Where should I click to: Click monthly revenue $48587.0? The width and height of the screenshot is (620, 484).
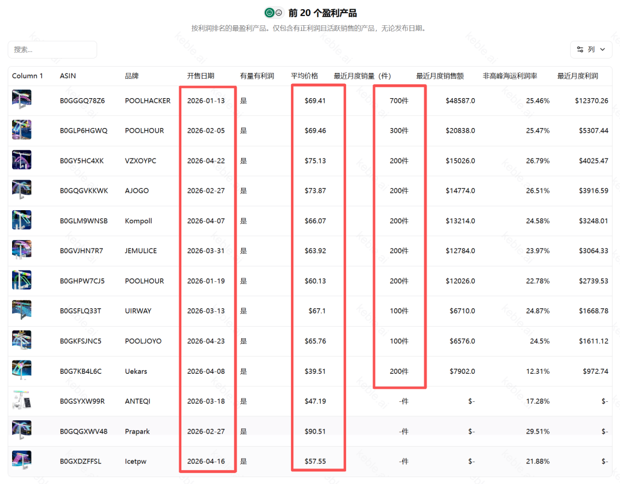click(460, 101)
